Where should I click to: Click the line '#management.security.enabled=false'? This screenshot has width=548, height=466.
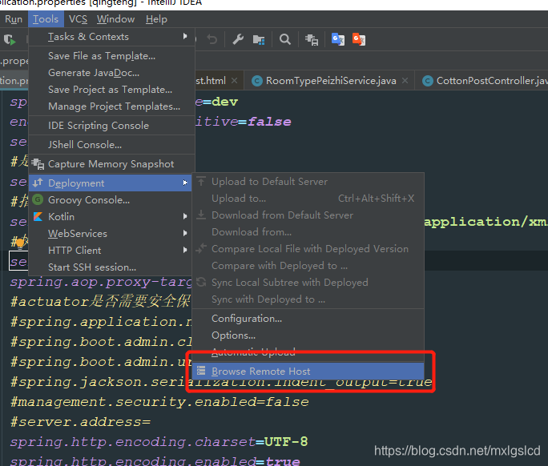coord(159,402)
